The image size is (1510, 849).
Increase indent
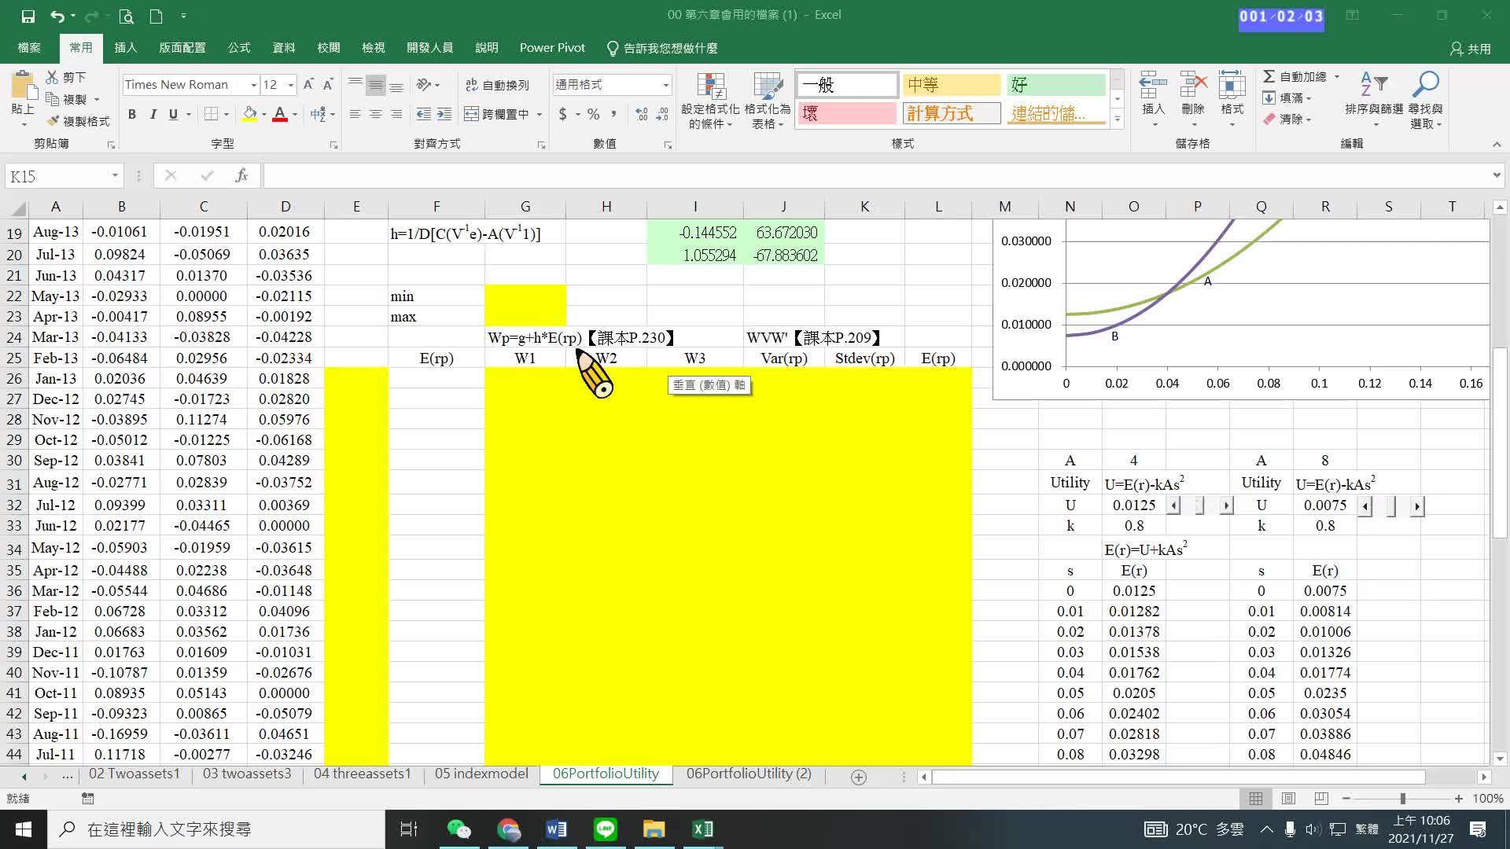tap(444, 114)
